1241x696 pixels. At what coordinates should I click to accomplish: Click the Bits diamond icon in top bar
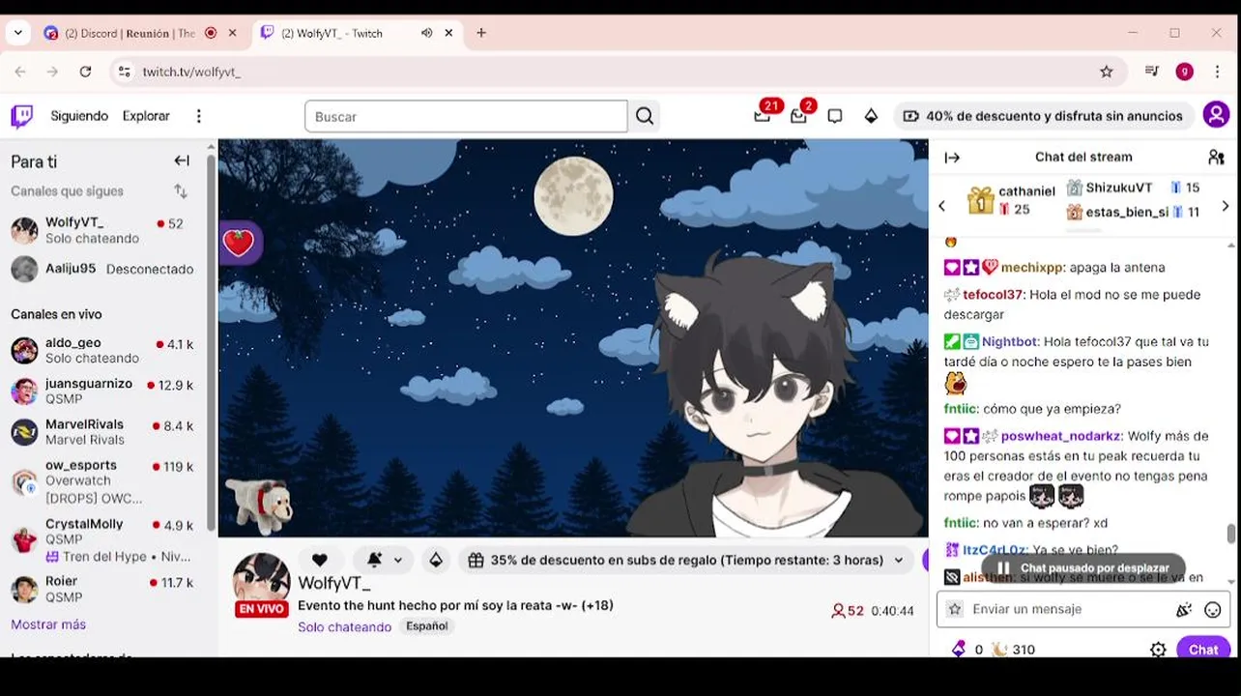point(871,116)
